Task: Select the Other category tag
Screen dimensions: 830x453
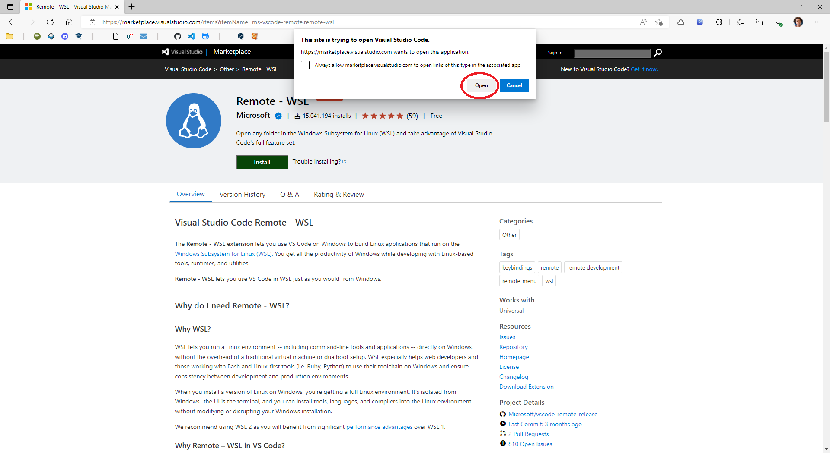Action: point(509,235)
